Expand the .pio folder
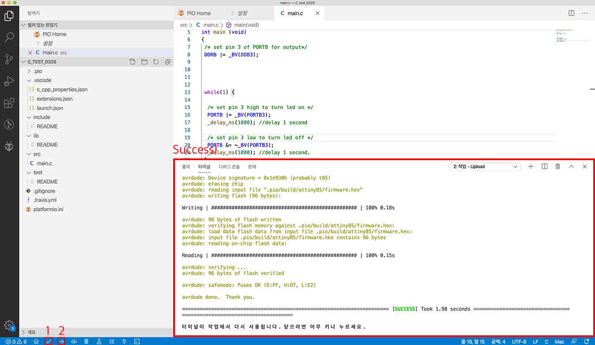The height and width of the screenshot is (345, 595). pyautogui.click(x=38, y=71)
